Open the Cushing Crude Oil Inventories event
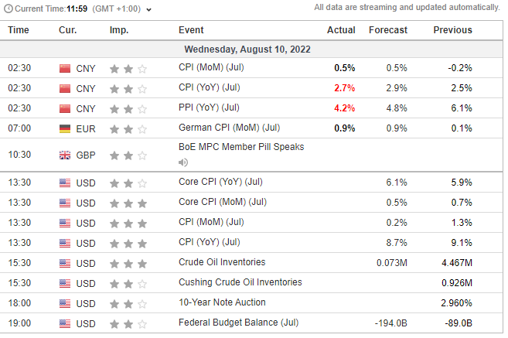The width and height of the screenshot is (508, 338). (240, 282)
